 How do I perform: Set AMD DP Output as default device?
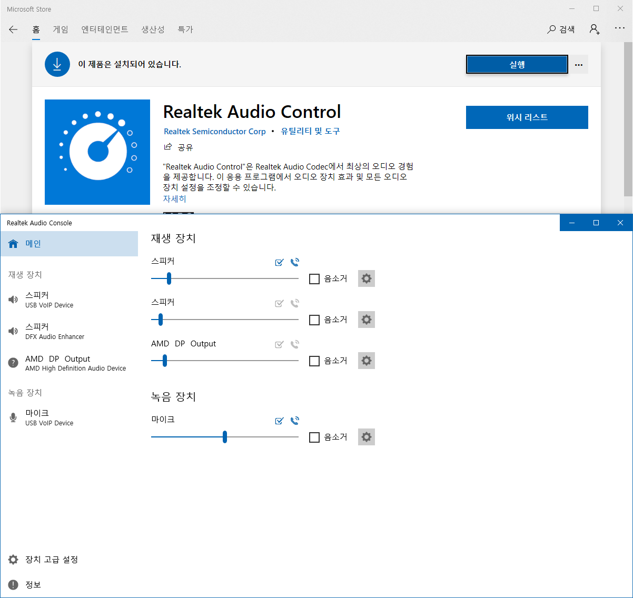(x=280, y=344)
